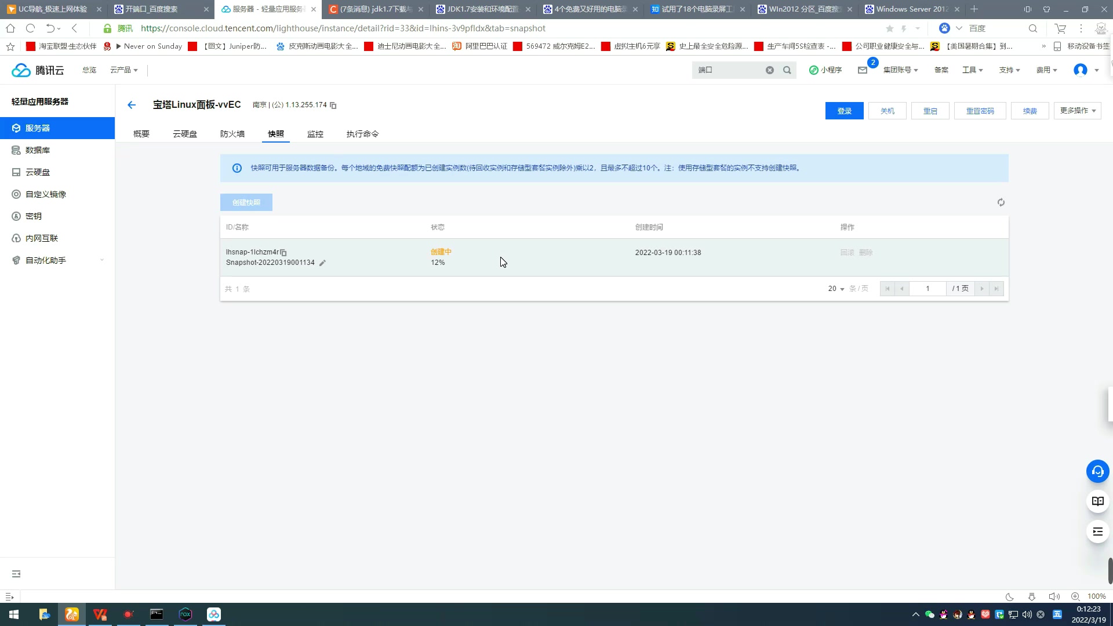Switch to 监控 tab
This screenshot has height=626, width=1113.
[315, 134]
